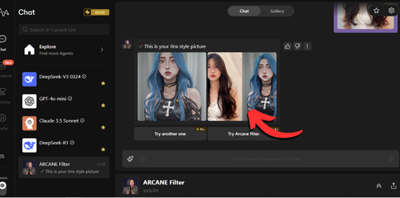Switch to the Chat tab
400x198 pixels.
[244, 11]
